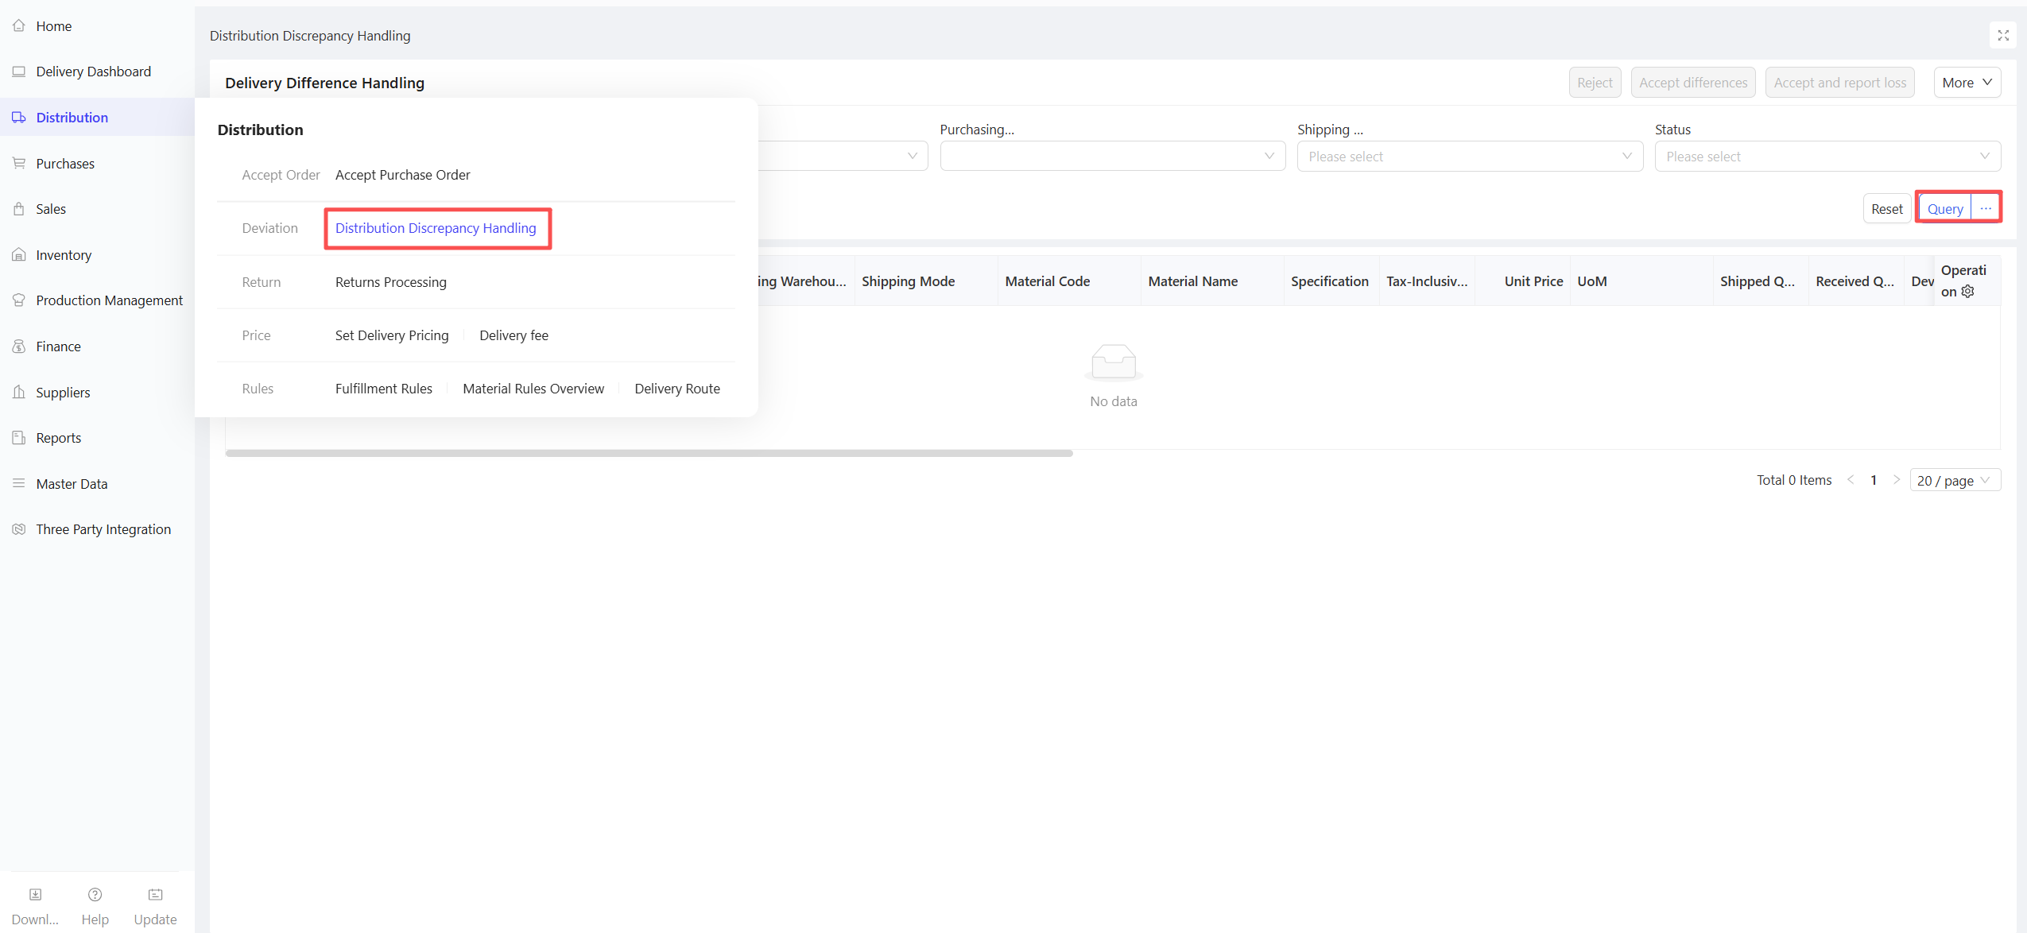This screenshot has height=933, width=2027.
Task: Open Help via question mark icon
Action: point(95,895)
